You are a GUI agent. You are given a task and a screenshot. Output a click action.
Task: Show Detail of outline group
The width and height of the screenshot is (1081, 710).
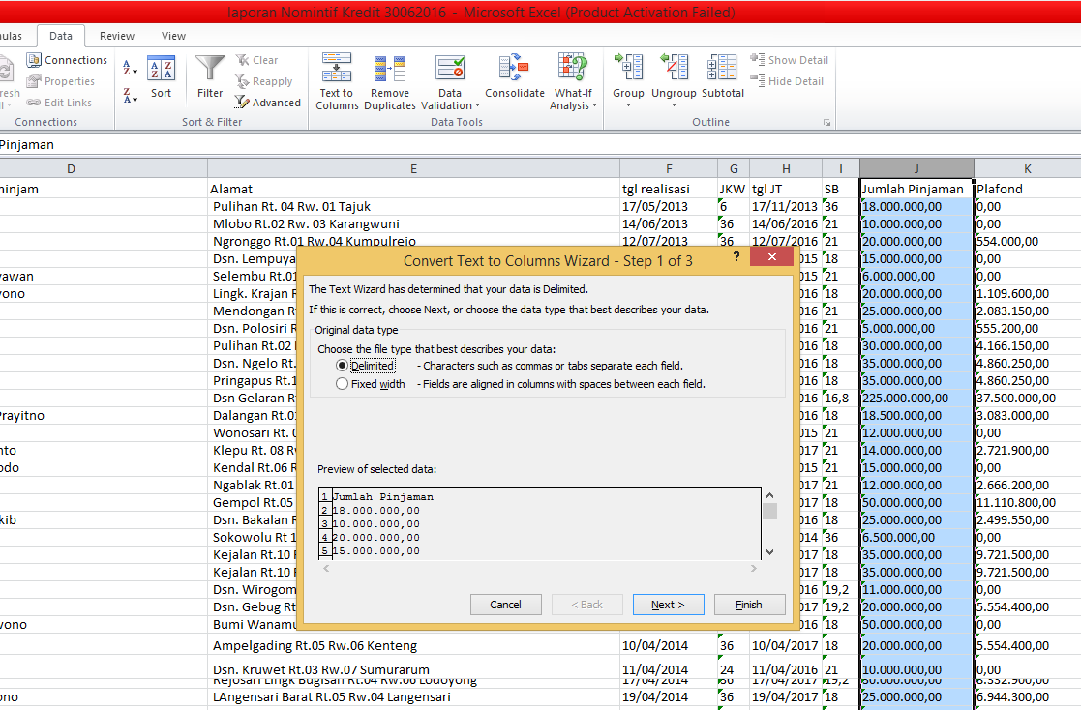pyautogui.click(x=790, y=60)
